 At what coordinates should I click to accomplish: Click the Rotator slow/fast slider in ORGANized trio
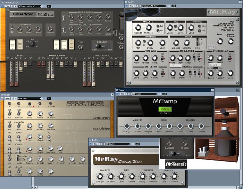[x=101, y=46]
